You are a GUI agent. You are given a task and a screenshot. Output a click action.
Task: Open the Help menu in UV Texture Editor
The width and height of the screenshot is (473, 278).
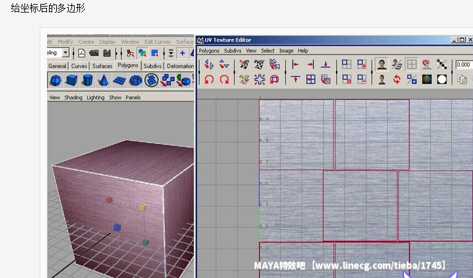303,51
